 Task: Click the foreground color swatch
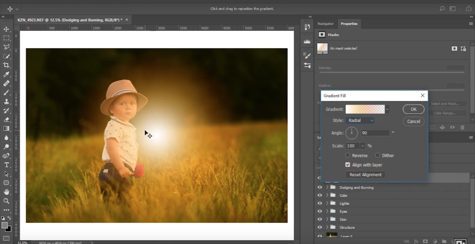point(4,225)
